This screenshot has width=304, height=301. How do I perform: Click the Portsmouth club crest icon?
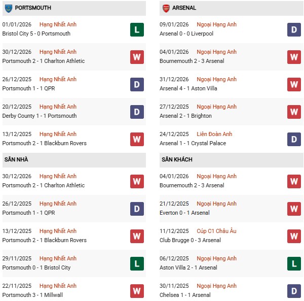(x=8, y=8)
